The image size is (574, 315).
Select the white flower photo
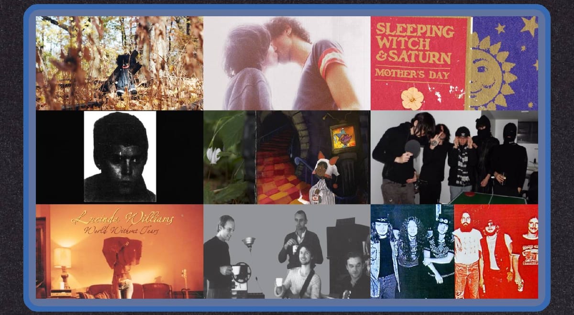coord(214,155)
